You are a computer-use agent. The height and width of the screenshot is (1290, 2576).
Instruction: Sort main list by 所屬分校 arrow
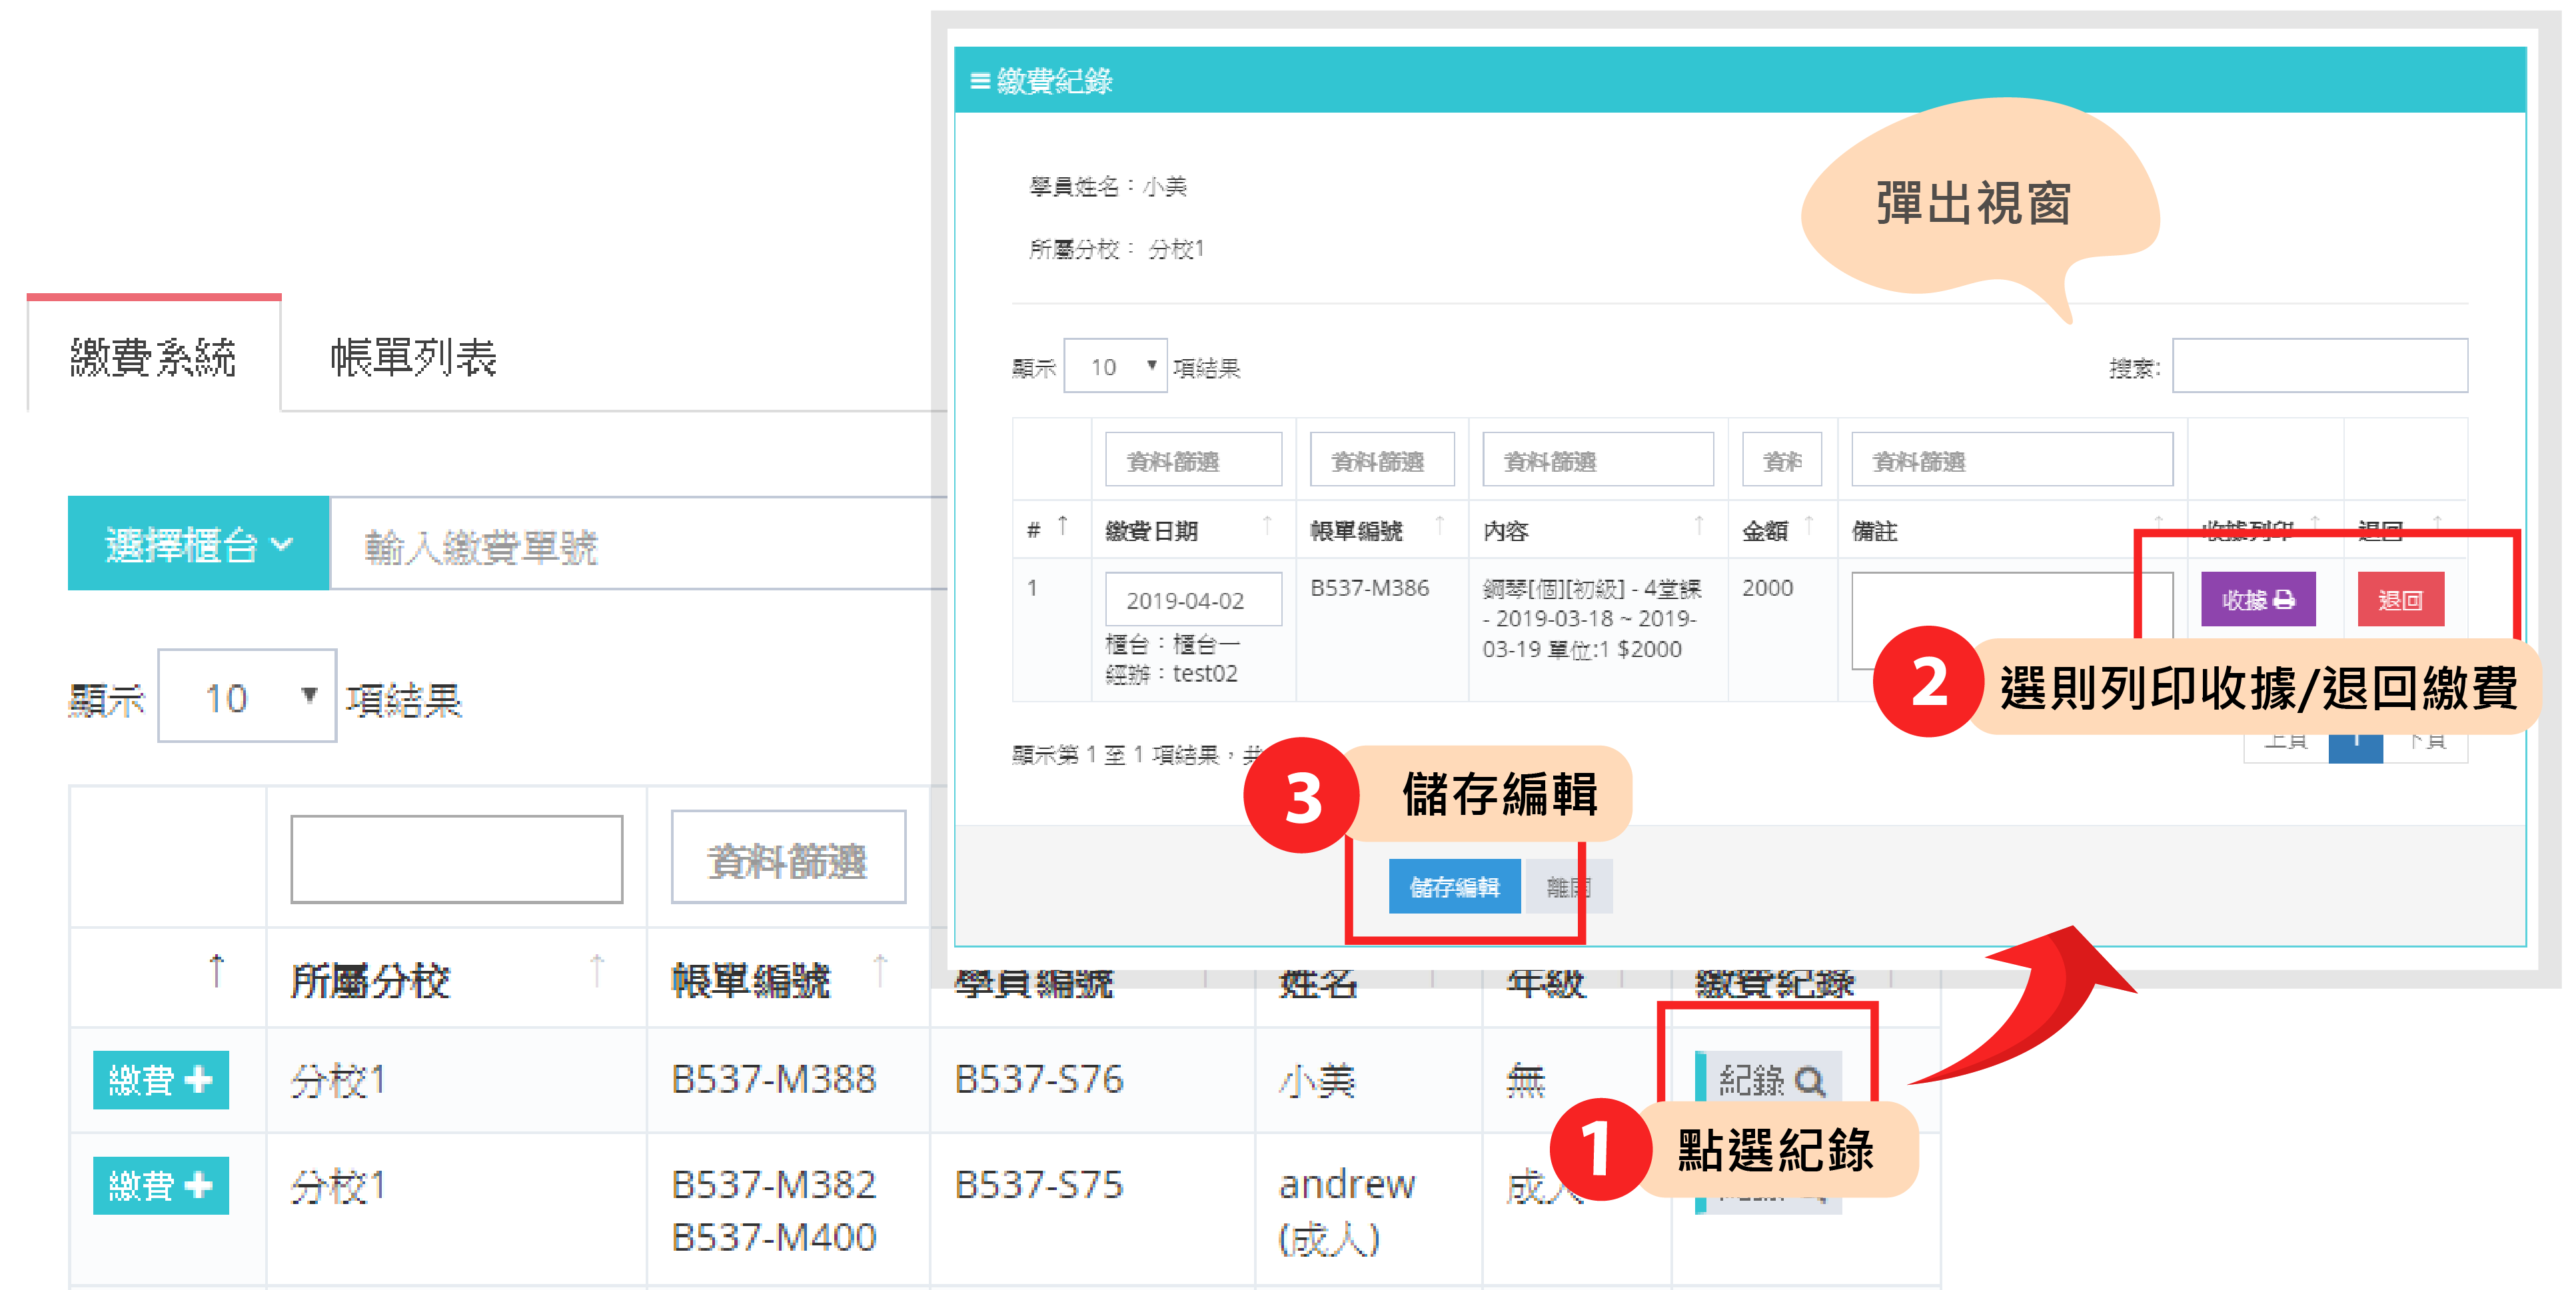597,970
